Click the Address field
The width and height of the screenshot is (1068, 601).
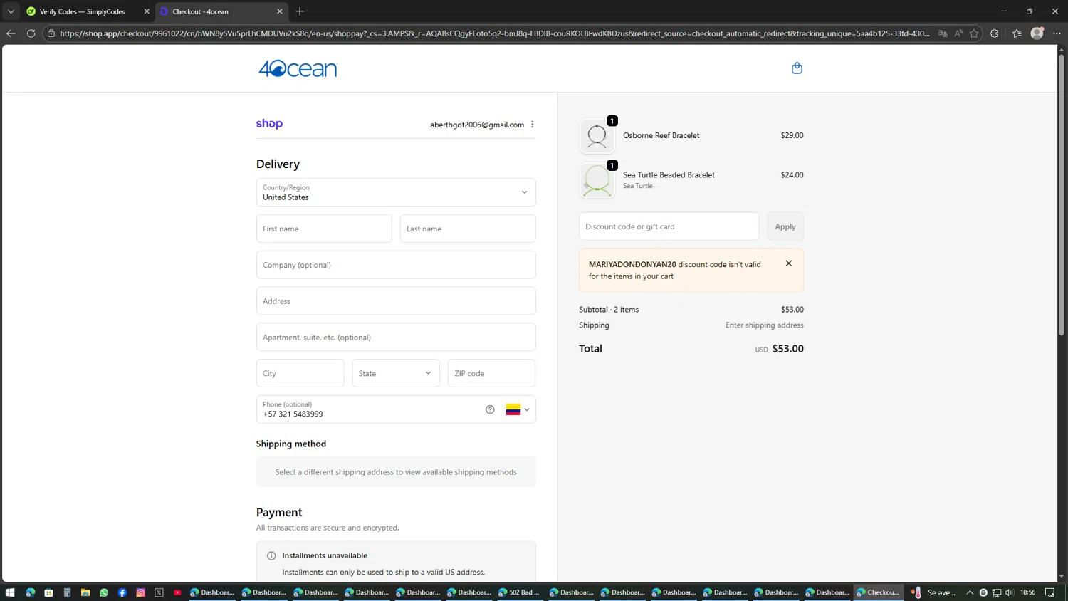[x=396, y=301]
